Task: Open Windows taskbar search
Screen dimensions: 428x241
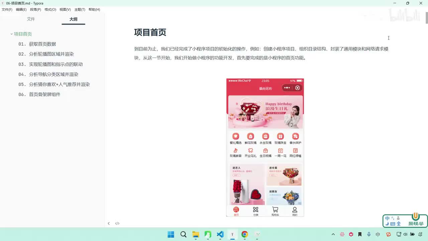Action: (183, 234)
